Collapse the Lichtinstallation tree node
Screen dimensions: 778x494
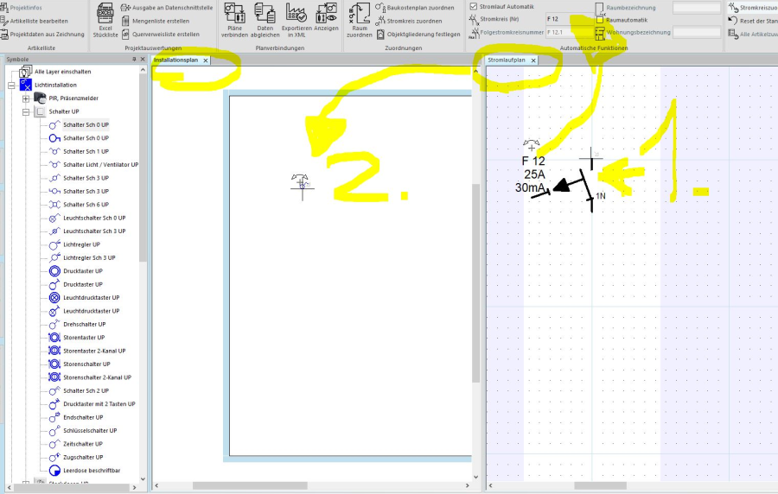coord(12,85)
